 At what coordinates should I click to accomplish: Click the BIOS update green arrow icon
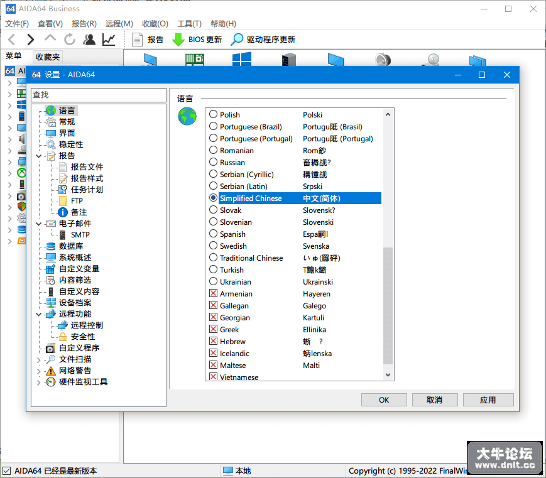click(x=178, y=40)
